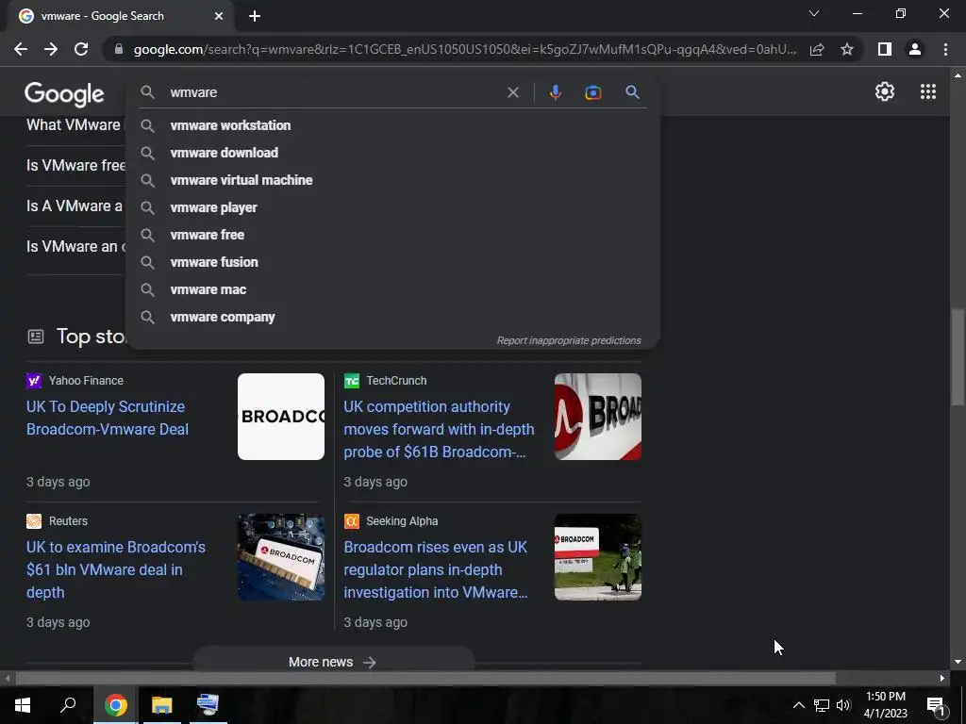Image resolution: width=966 pixels, height=724 pixels.
Task: Click the TechCrunch source icon
Action: pos(351,381)
